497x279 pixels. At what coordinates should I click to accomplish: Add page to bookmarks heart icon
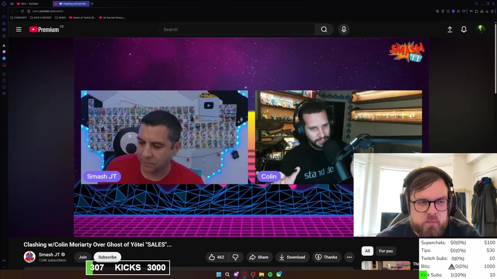464,11
